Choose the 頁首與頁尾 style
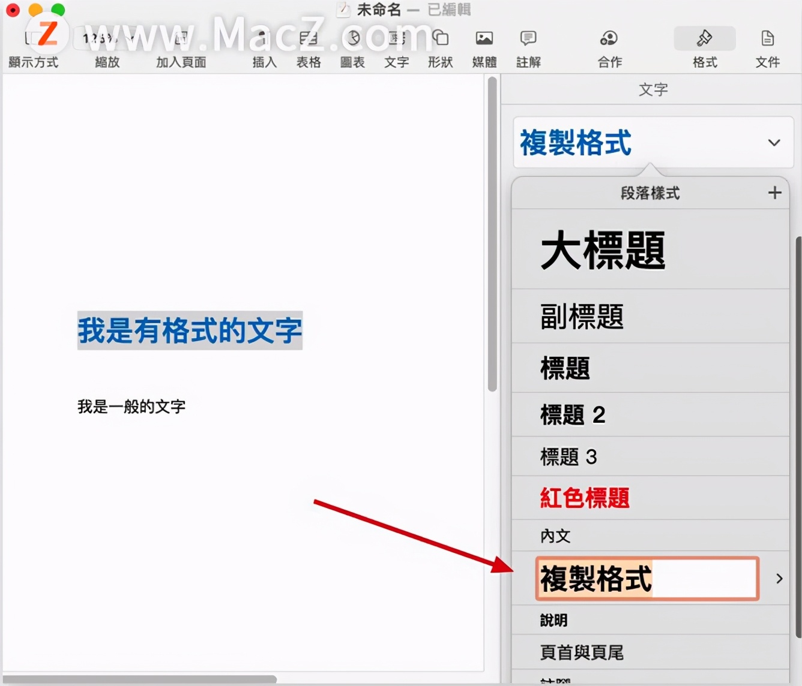 (650, 652)
